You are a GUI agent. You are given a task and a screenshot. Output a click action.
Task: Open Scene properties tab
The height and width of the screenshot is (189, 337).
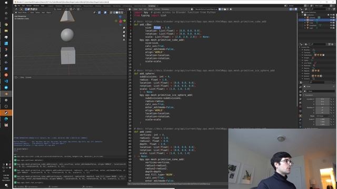coord(301,103)
